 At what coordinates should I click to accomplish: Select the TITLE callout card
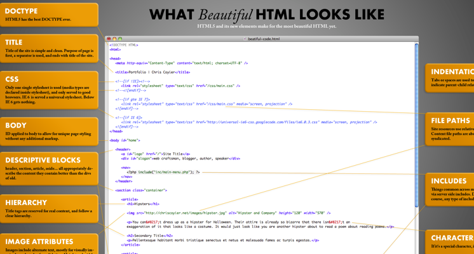click(49, 48)
